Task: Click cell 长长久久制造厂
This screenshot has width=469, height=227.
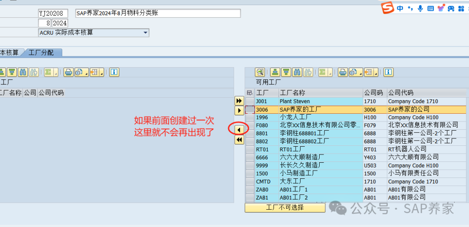Action: coord(320,165)
